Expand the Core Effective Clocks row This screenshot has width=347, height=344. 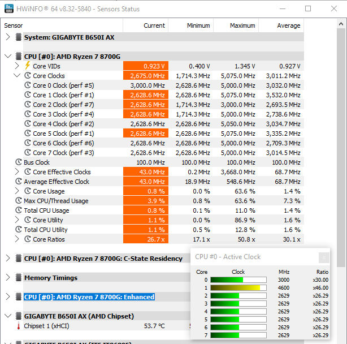coord(17,171)
